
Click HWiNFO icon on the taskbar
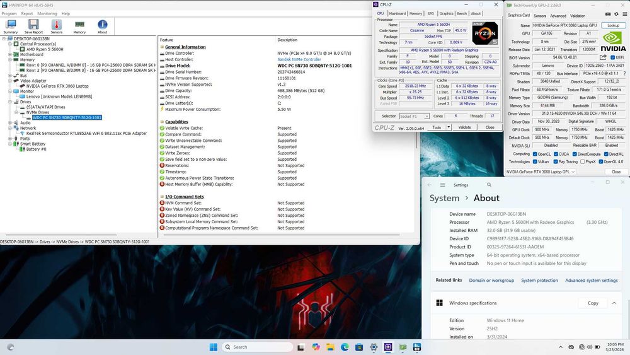click(417, 347)
